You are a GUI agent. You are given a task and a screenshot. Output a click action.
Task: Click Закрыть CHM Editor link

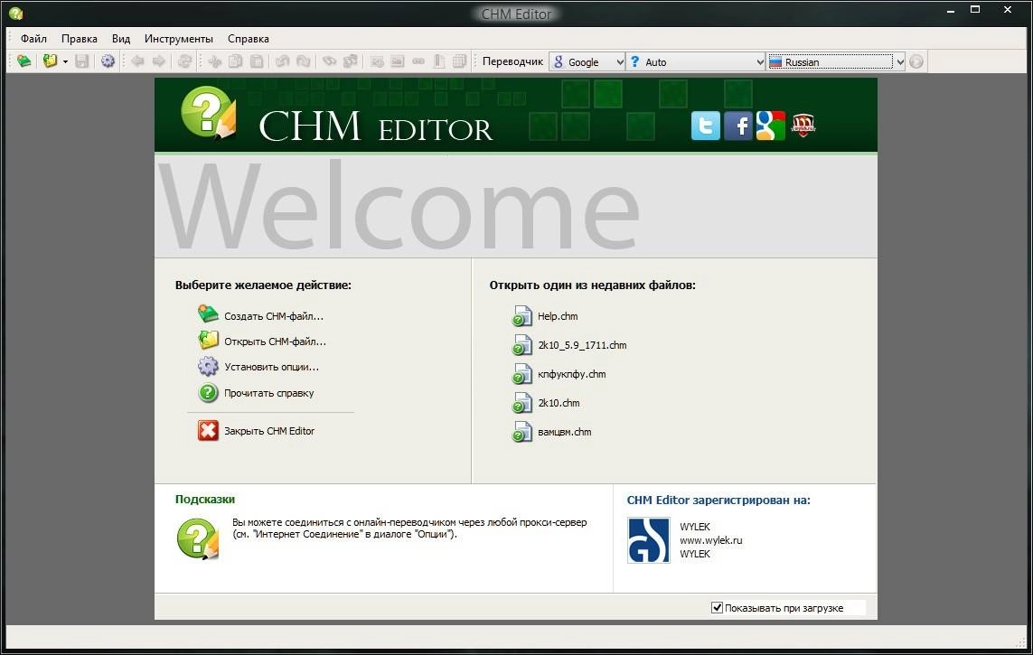(x=268, y=431)
